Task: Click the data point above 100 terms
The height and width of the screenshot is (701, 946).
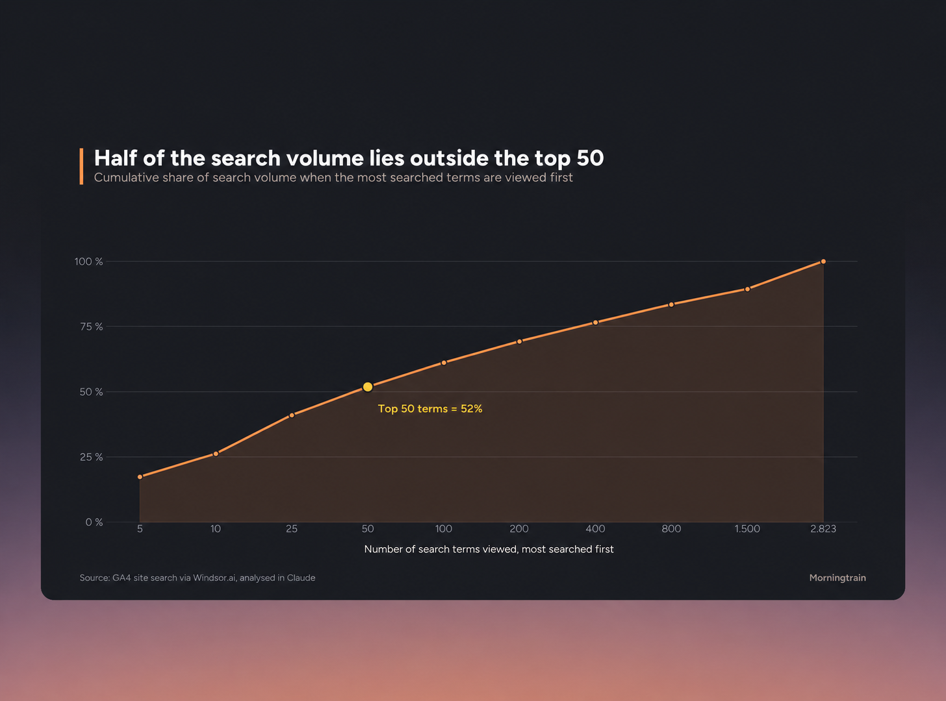Action: coord(444,363)
